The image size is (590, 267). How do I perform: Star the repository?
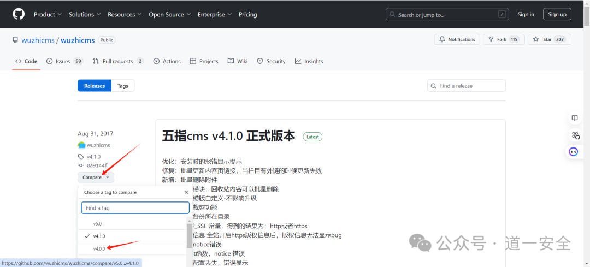[x=550, y=39]
